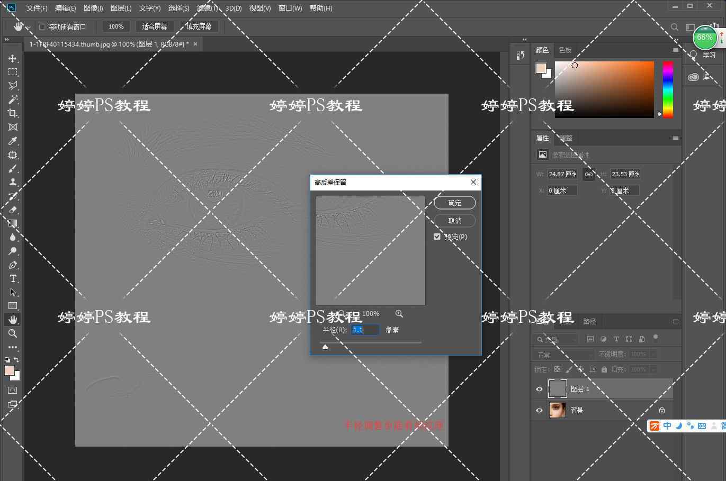Select the Rectangular Marquee tool
This screenshot has height=481, width=726.
tap(13, 72)
